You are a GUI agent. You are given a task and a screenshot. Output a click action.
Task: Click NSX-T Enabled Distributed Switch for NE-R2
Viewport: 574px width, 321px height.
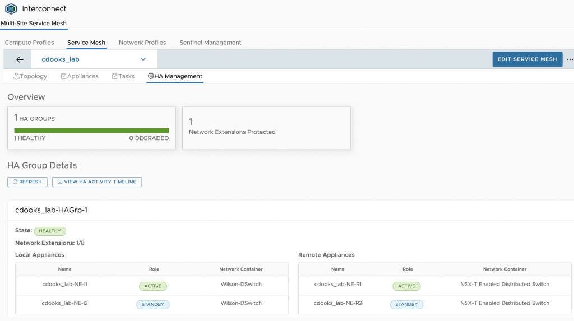505,303
